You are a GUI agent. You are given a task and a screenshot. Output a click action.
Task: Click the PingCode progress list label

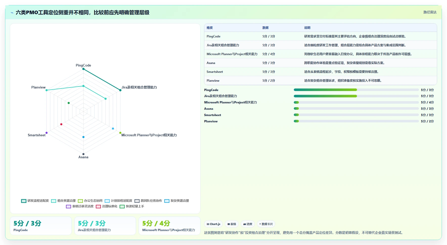(x=211, y=90)
